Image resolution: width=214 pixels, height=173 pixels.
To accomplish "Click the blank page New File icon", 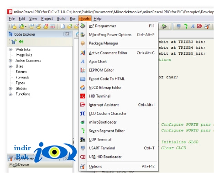I will coord(63,26).
